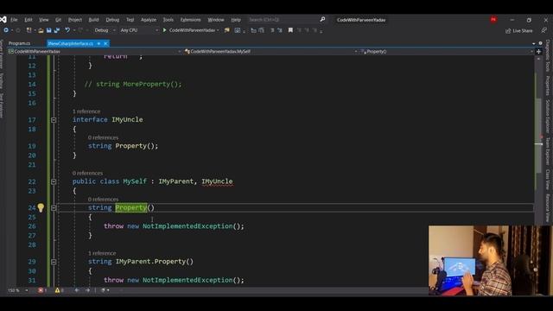Open the Debug menu

112,20
